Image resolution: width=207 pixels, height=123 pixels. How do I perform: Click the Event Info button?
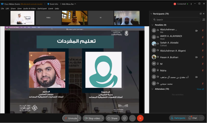(x=53, y=4)
